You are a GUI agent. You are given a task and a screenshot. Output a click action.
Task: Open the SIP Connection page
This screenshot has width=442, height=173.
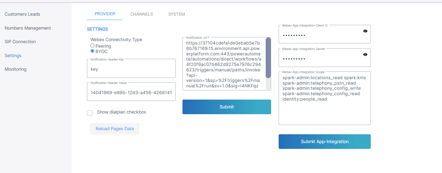20,41
